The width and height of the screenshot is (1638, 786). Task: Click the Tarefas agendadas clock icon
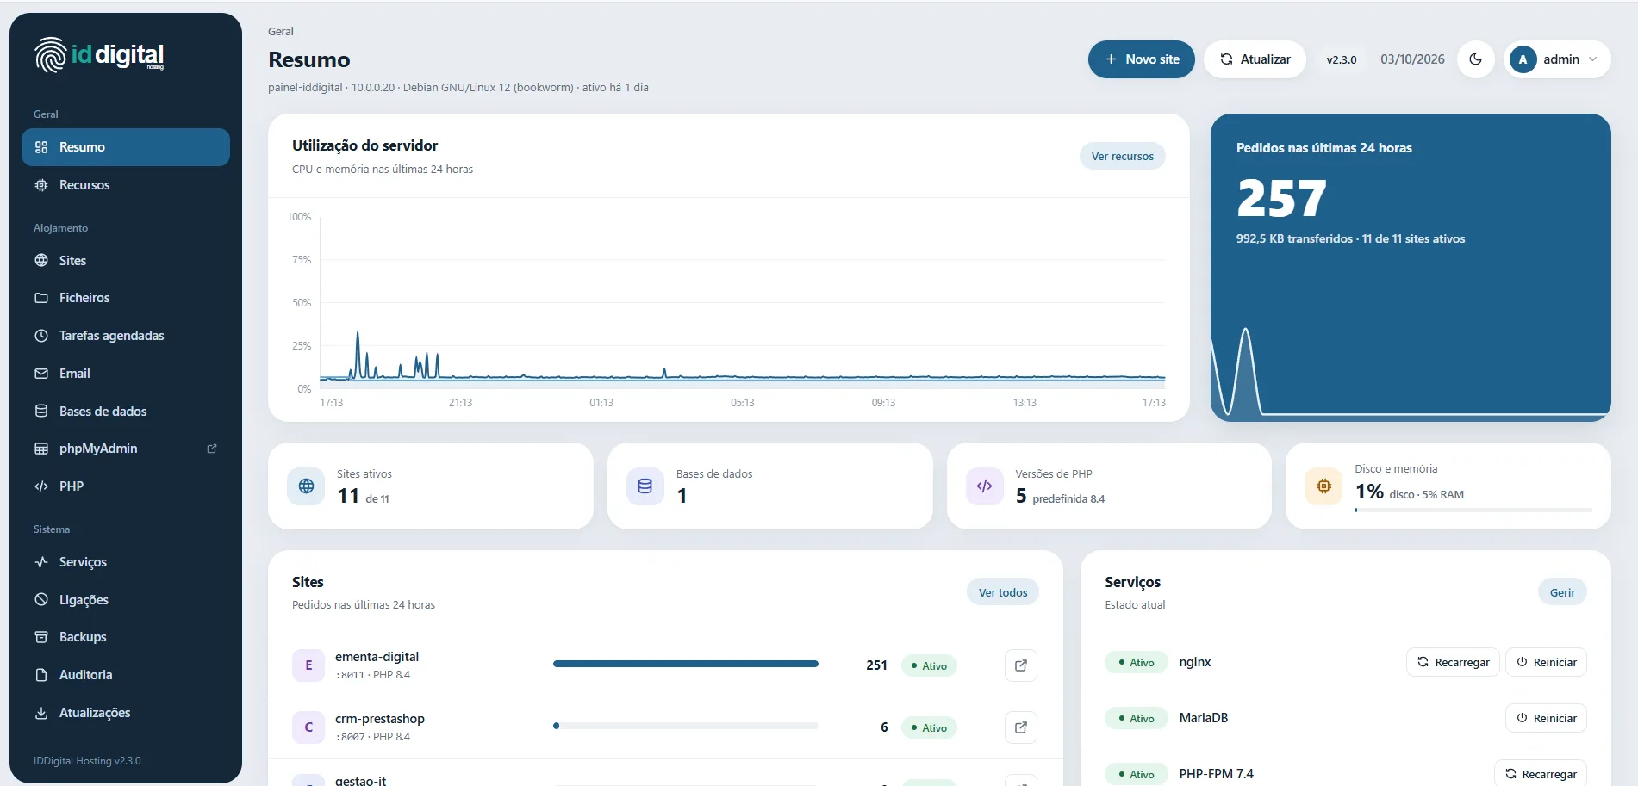[41, 336]
